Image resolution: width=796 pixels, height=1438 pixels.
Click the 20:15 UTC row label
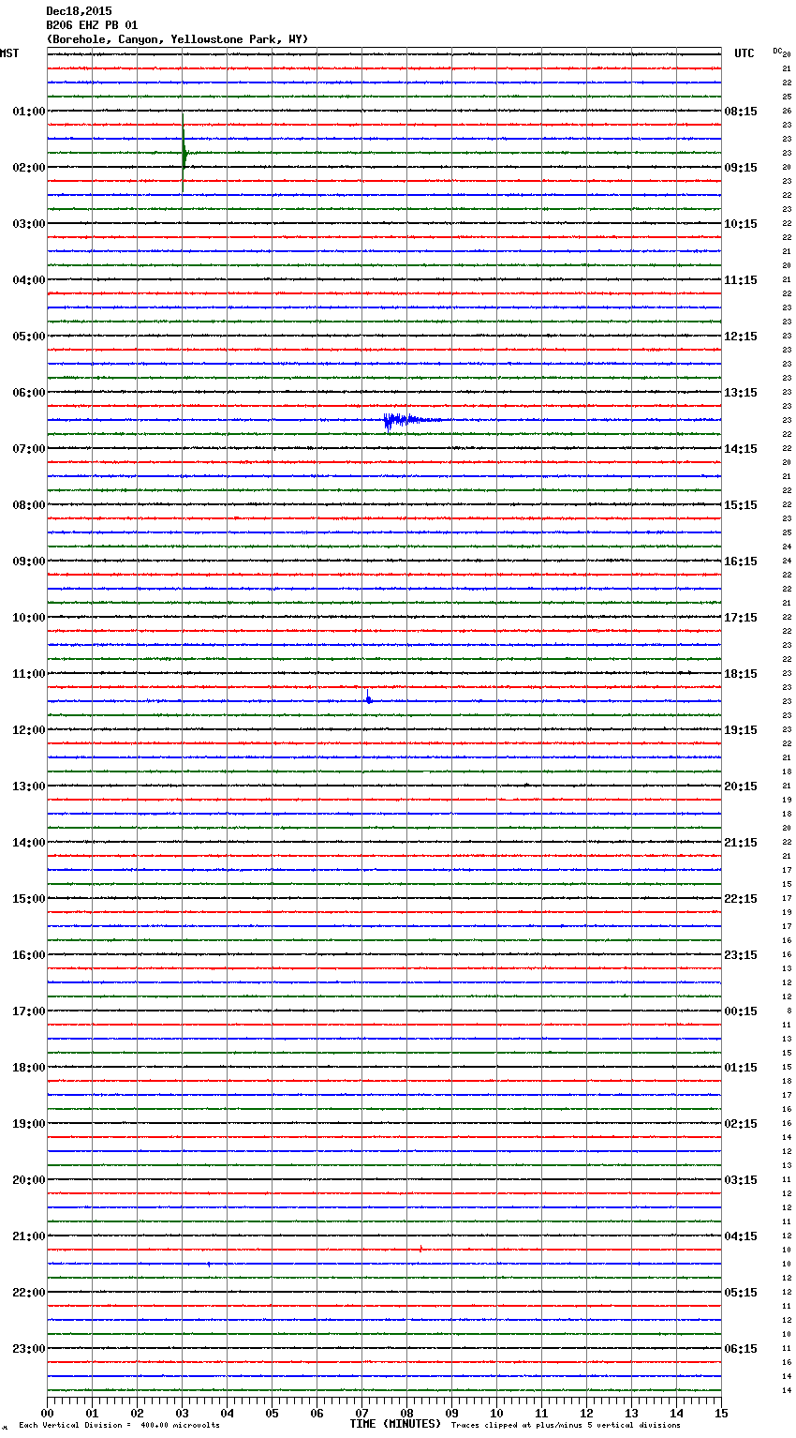[741, 786]
